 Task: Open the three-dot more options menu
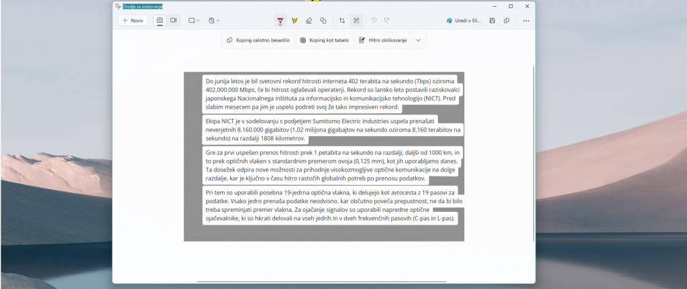[x=526, y=21]
